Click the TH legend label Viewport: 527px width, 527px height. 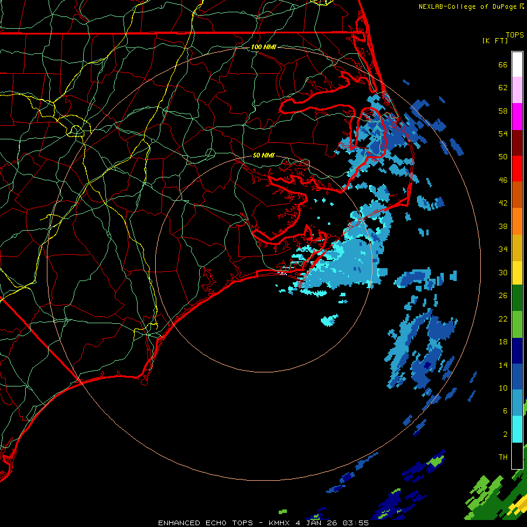[503, 457]
